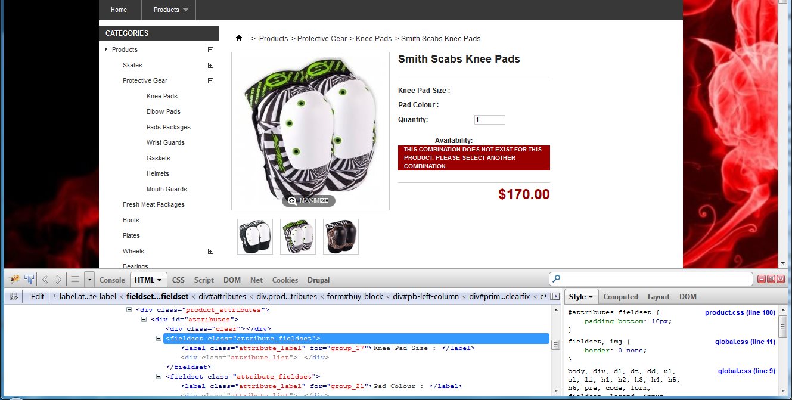
Task: Open the Firebug bug icon menu
Action: pos(15,279)
